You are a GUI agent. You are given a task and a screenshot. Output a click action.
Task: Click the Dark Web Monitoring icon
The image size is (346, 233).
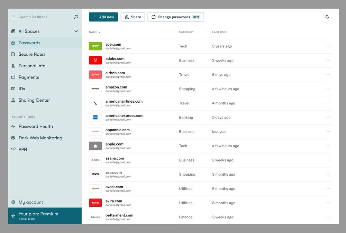pos(13,138)
